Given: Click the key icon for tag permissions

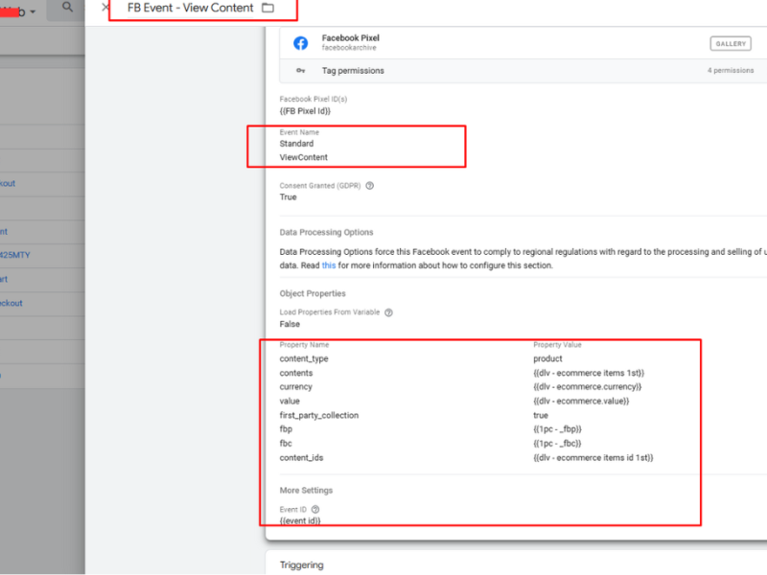Looking at the screenshot, I should tap(300, 70).
